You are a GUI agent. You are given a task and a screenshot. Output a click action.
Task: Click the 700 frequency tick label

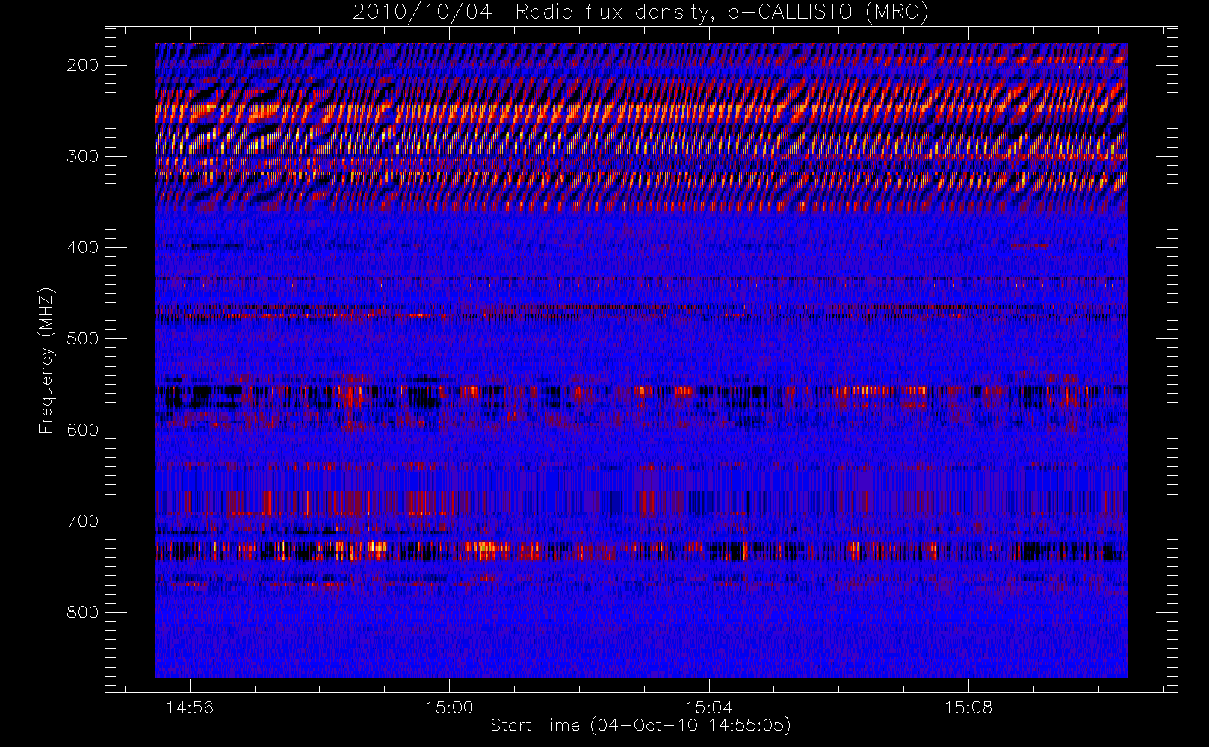pyautogui.click(x=83, y=521)
